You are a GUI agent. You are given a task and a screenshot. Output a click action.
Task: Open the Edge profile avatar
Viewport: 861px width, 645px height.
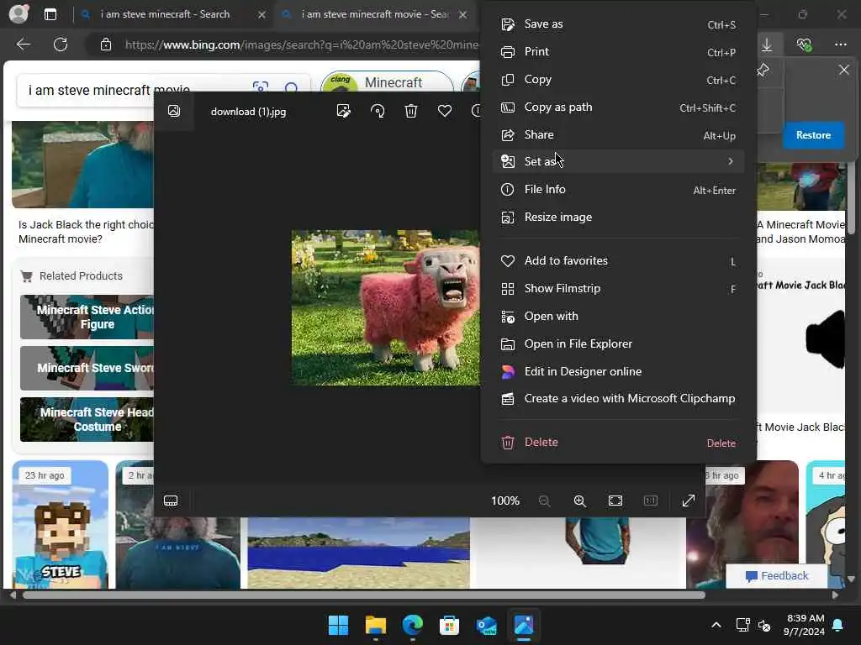[18, 13]
